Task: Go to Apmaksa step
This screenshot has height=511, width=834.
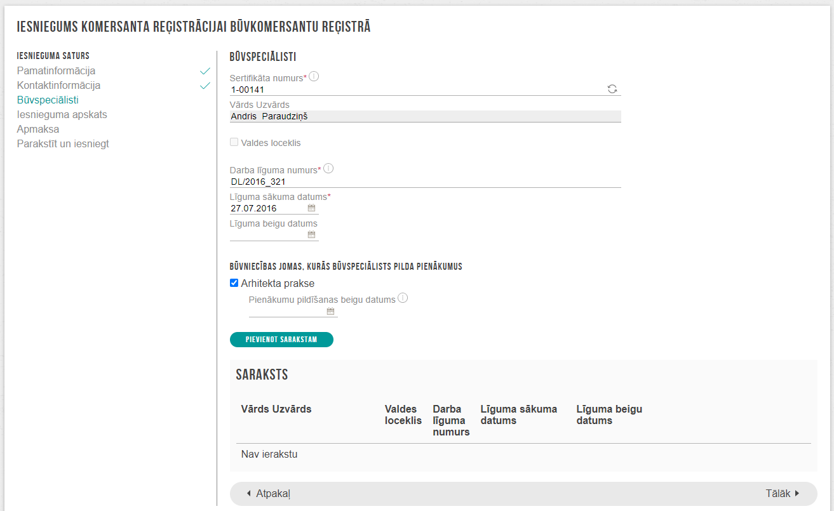Action: click(38, 129)
